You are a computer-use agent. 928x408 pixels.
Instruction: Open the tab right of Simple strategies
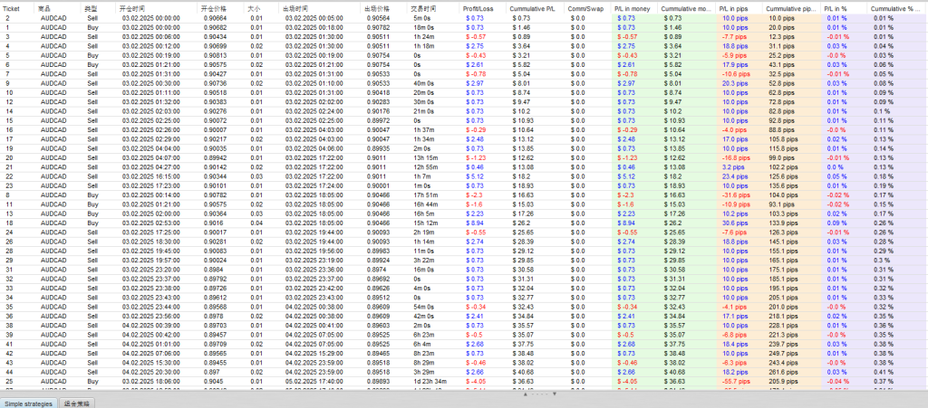tap(77, 402)
